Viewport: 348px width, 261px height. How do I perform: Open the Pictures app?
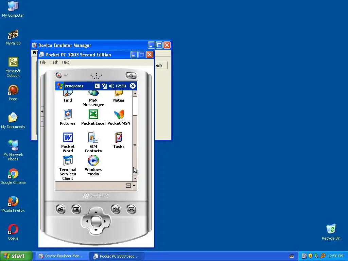(x=68, y=117)
